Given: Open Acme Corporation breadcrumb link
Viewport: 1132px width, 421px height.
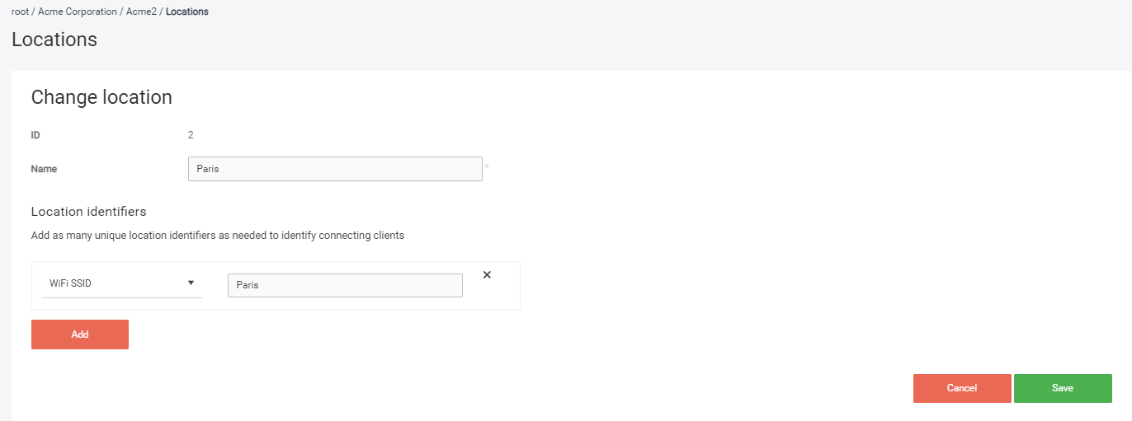Looking at the screenshot, I should tap(78, 12).
